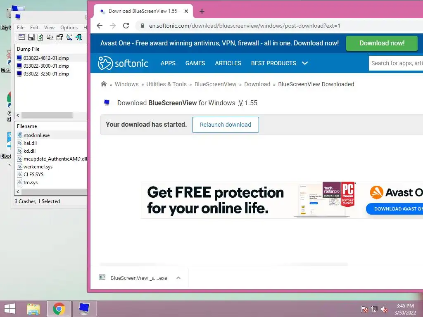Image resolution: width=423 pixels, height=317 pixels.
Task: Open the ARTICLES navigation item
Action: (x=228, y=63)
